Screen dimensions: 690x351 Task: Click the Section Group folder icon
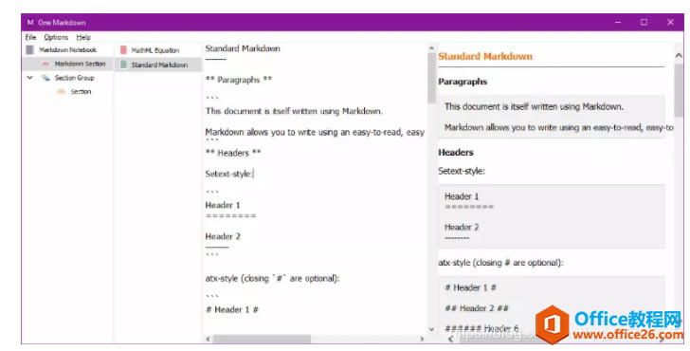[x=45, y=78]
